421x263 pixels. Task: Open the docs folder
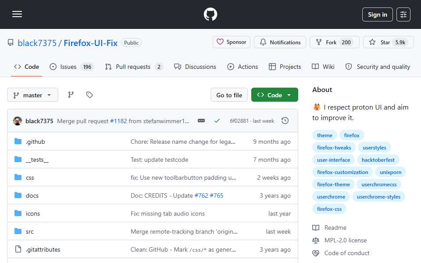point(32,195)
